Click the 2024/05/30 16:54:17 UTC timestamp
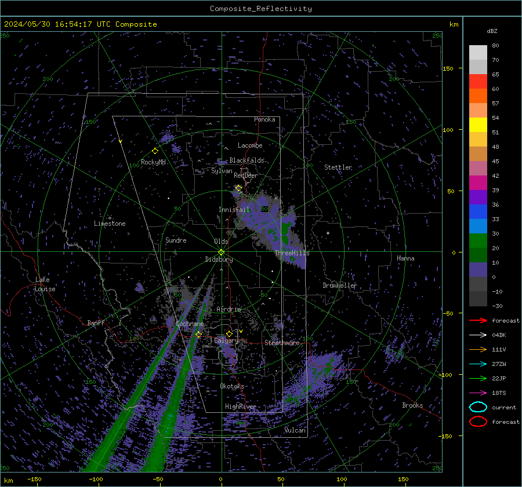Image resolution: width=522 pixels, height=487 pixels. tap(57, 24)
